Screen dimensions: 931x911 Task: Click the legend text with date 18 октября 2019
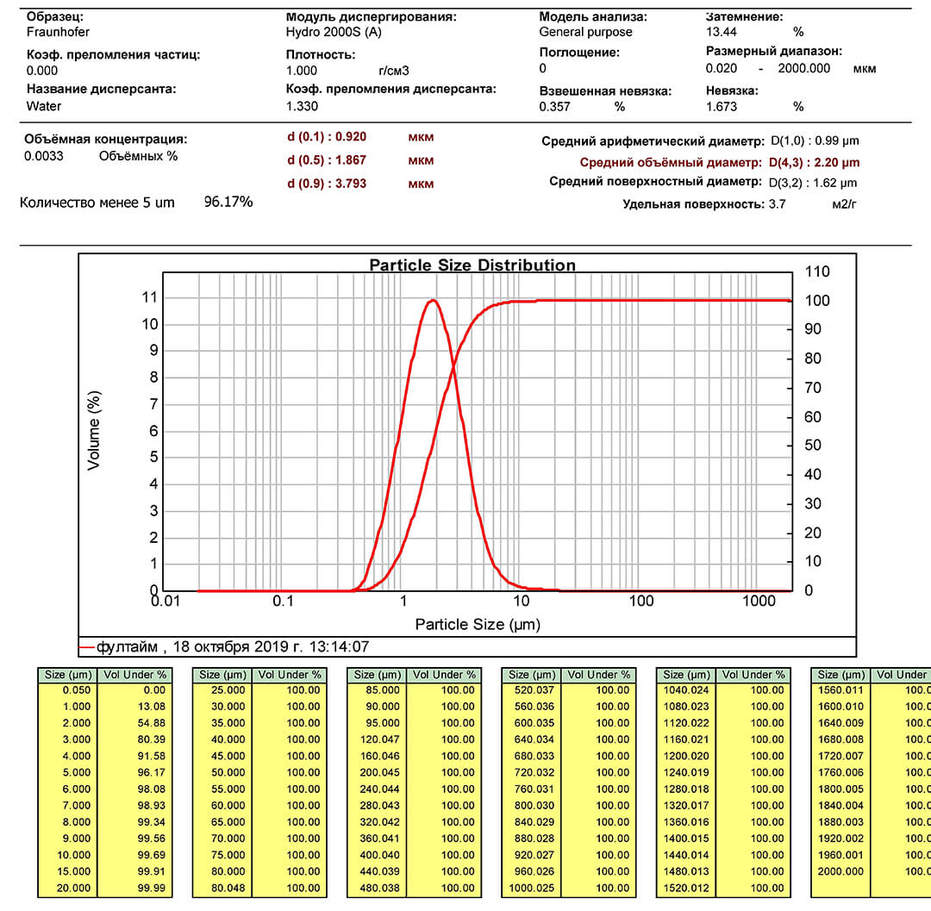point(233,646)
